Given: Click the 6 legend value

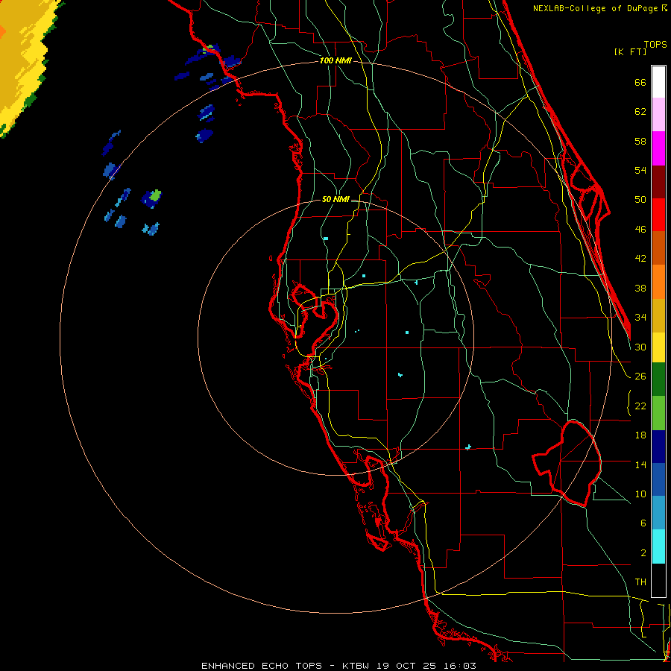Looking at the screenshot, I should 643,523.
